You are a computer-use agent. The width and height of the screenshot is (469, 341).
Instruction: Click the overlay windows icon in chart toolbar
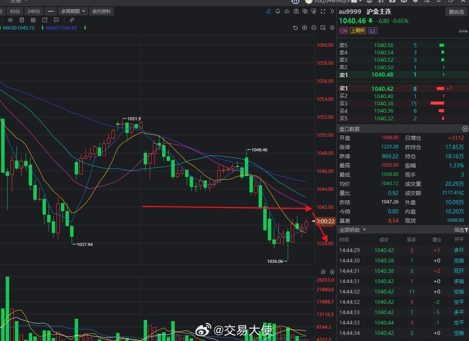tap(305, 11)
